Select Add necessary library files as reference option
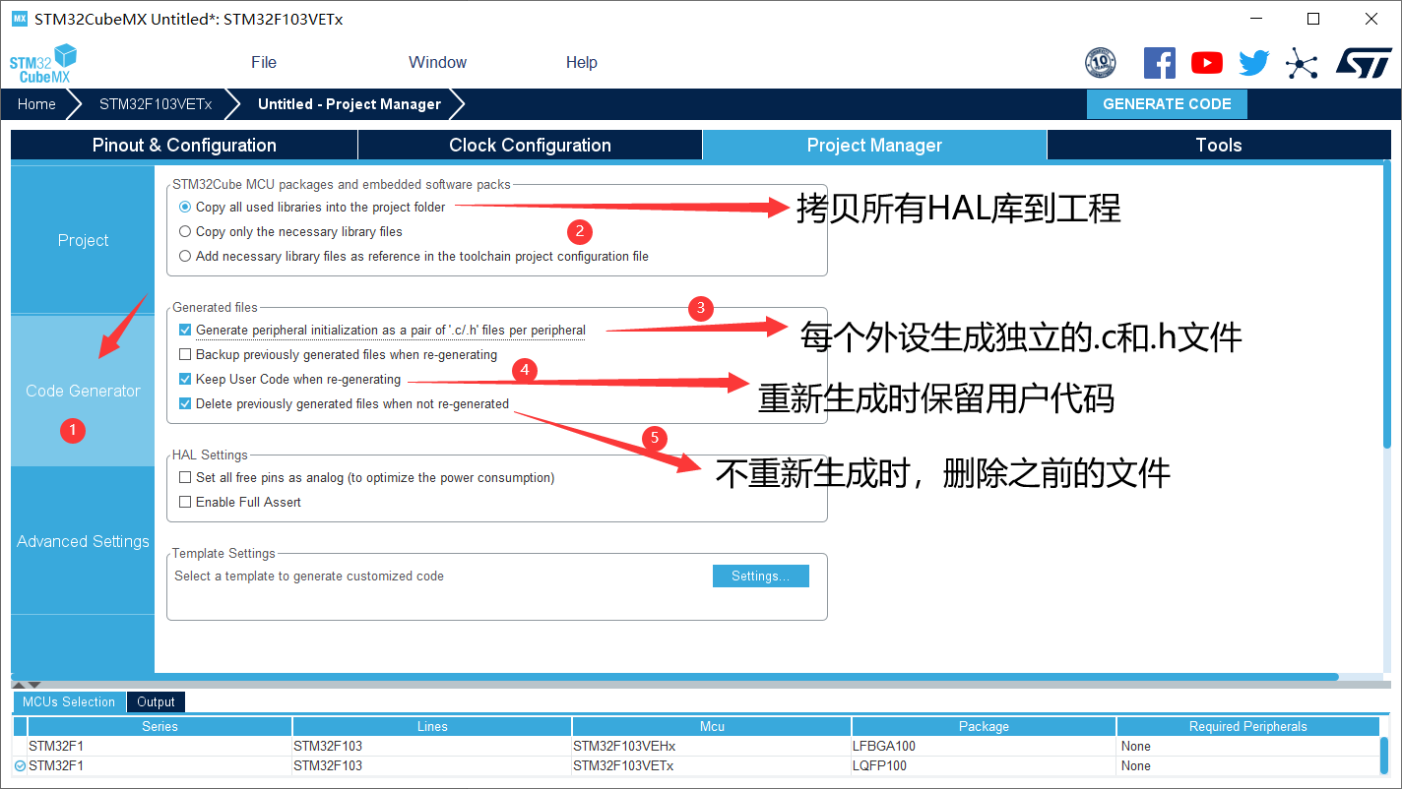The width and height of the screenshot is (1402, 789). pos(185,256)
